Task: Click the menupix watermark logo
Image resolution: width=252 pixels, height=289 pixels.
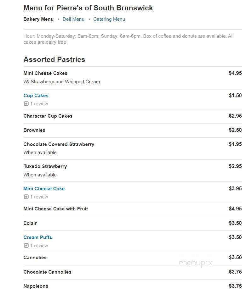Action: 196,264
